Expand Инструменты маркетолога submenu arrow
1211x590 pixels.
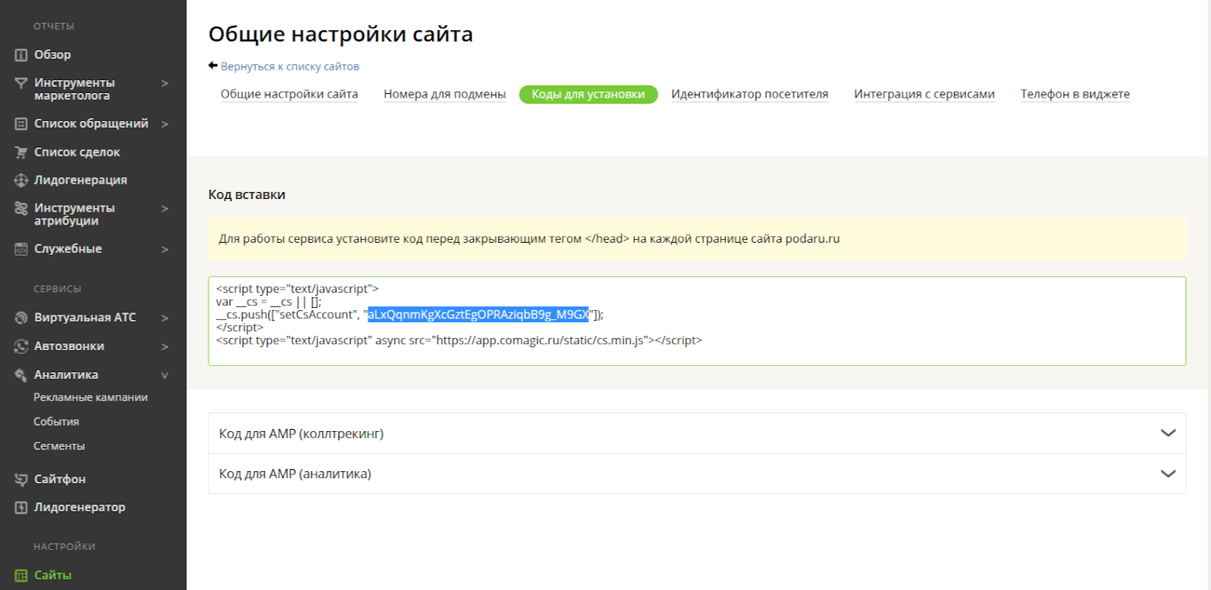tap(165, 83)
